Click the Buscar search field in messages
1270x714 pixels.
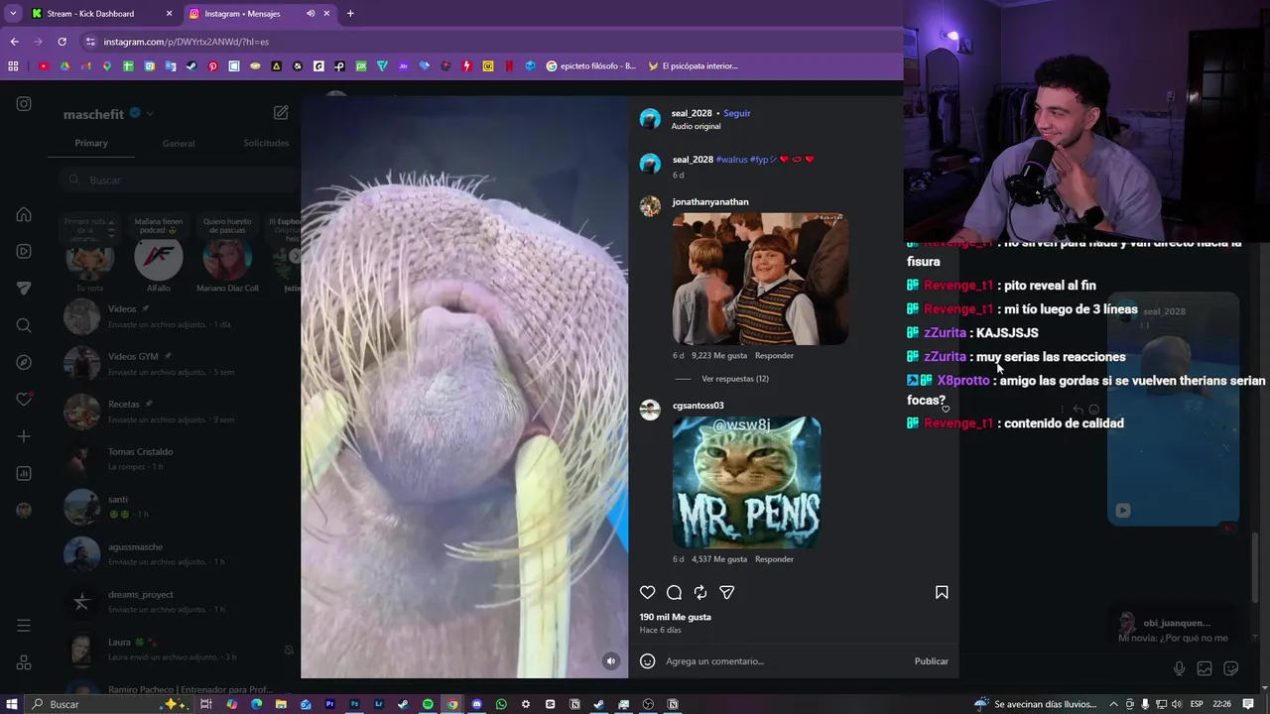coord(179,180)
